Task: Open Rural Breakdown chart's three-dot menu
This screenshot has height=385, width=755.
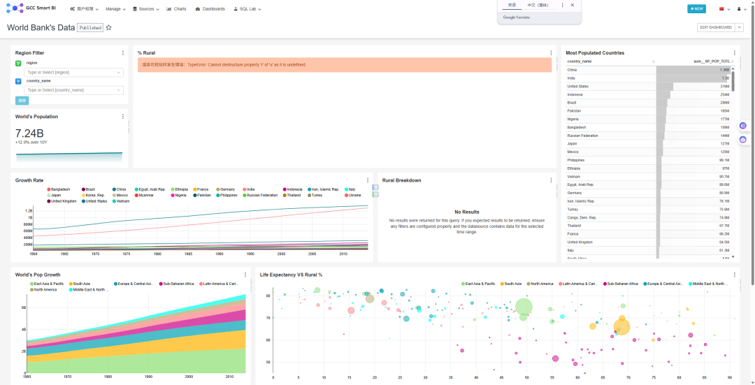Action: 551,180
